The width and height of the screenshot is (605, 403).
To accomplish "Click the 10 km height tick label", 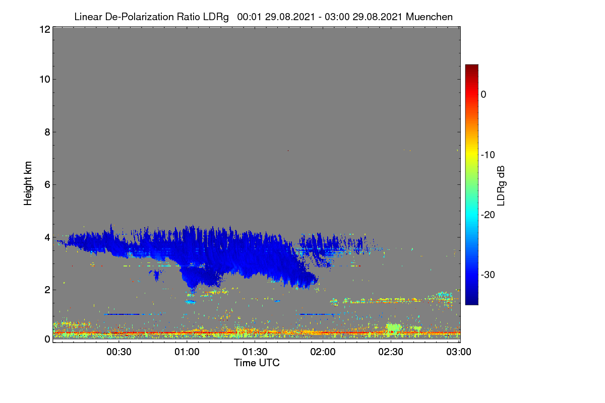I will (x=44, y=79).
